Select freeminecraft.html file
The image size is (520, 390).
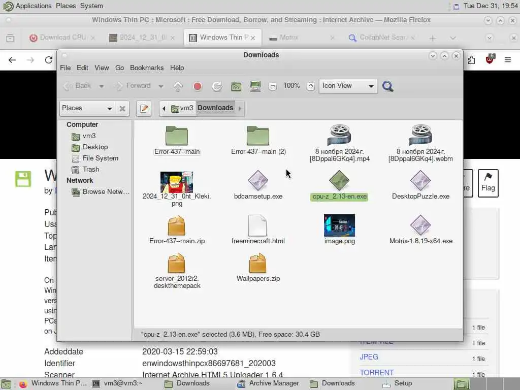258,230
